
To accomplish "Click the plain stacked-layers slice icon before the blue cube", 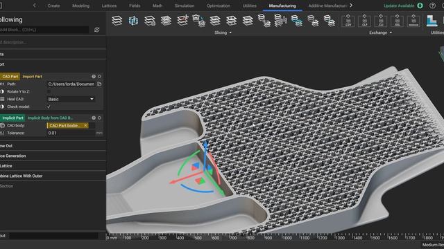I will click(117, 21).
